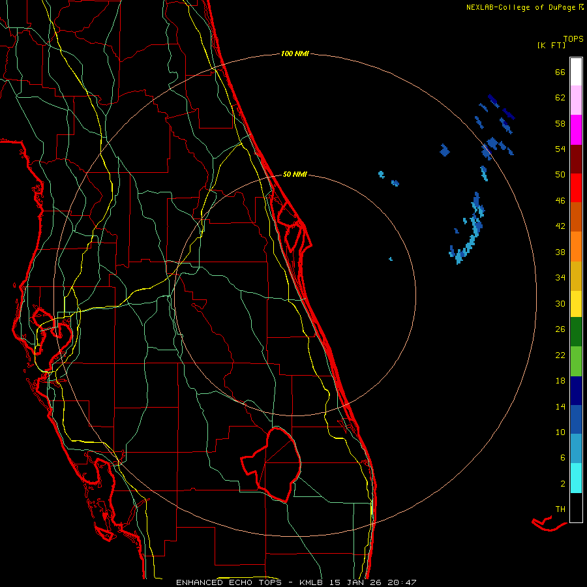Click the Lake Okeechobee outline on map
This screenshot has width=587, height=587.
tap(272, 464)
